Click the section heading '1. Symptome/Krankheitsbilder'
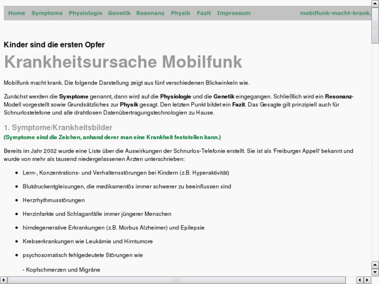This screenshot has width=379, height=284. 58,127
